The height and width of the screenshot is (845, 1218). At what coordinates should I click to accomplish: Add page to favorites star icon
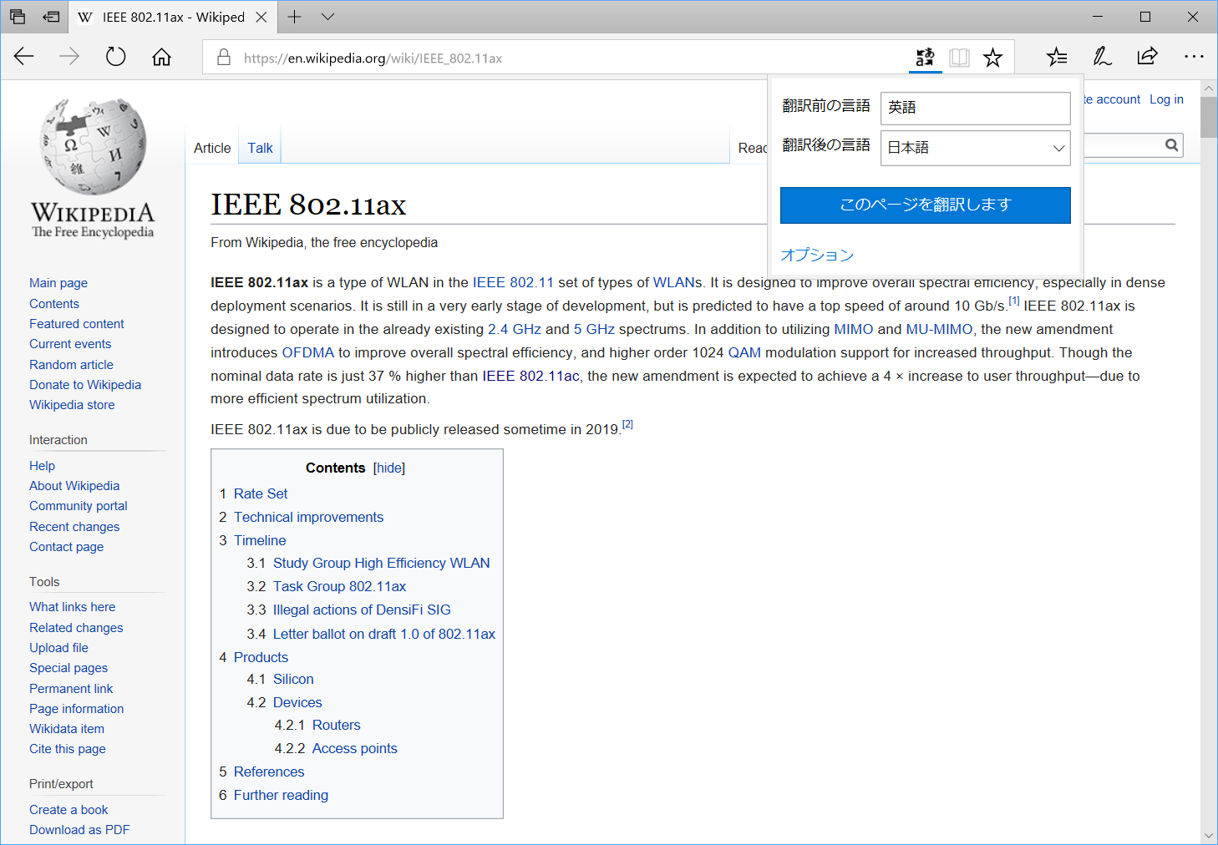click(x=992, y=58)
